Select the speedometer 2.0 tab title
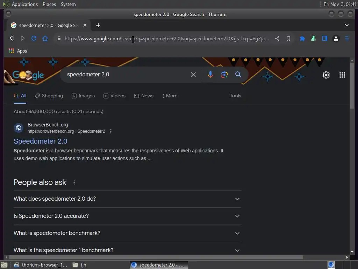 coord(48,25)
